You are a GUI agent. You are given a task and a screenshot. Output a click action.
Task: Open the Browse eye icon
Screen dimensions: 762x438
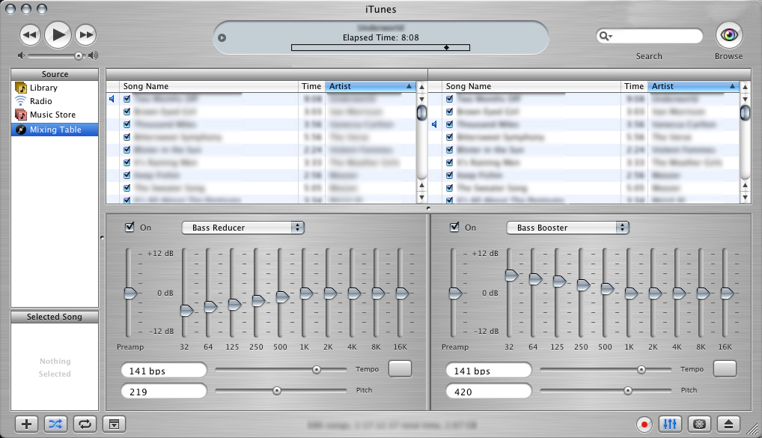(x=728, y=35)
